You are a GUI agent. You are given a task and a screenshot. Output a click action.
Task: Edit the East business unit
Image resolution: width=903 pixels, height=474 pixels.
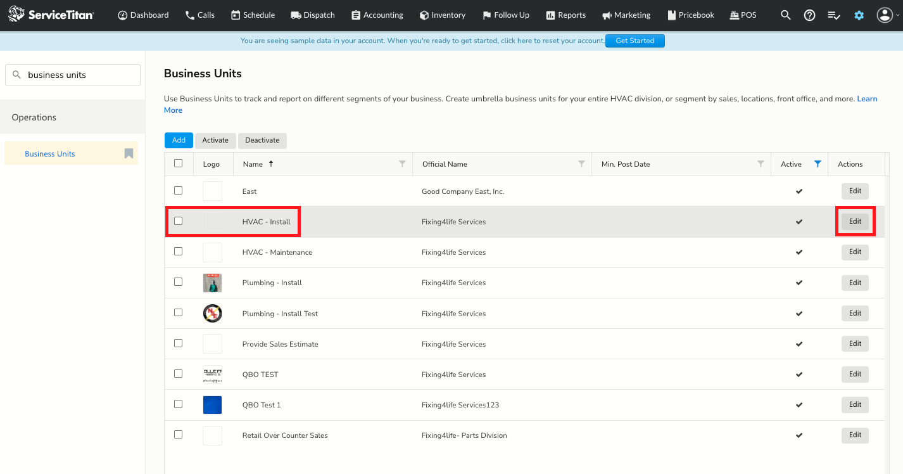point(855,191)
